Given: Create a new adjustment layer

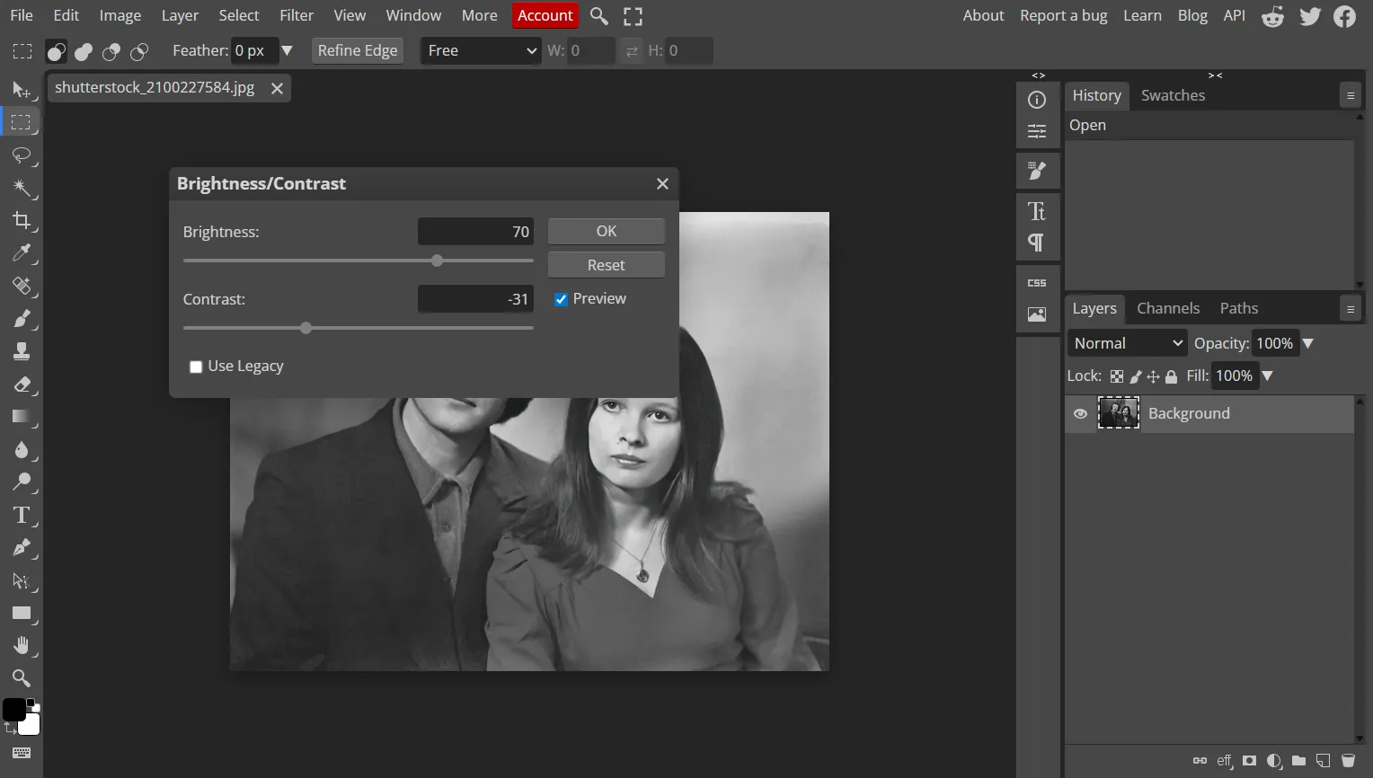Looking at the screenshot, I should (x=1274, y=761).
